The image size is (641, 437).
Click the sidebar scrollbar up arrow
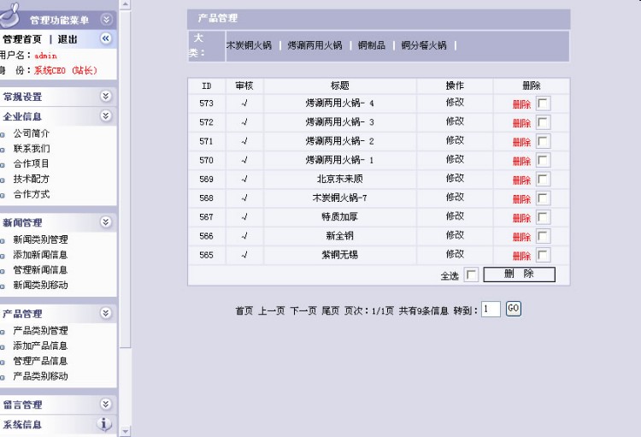pos(126,4)
